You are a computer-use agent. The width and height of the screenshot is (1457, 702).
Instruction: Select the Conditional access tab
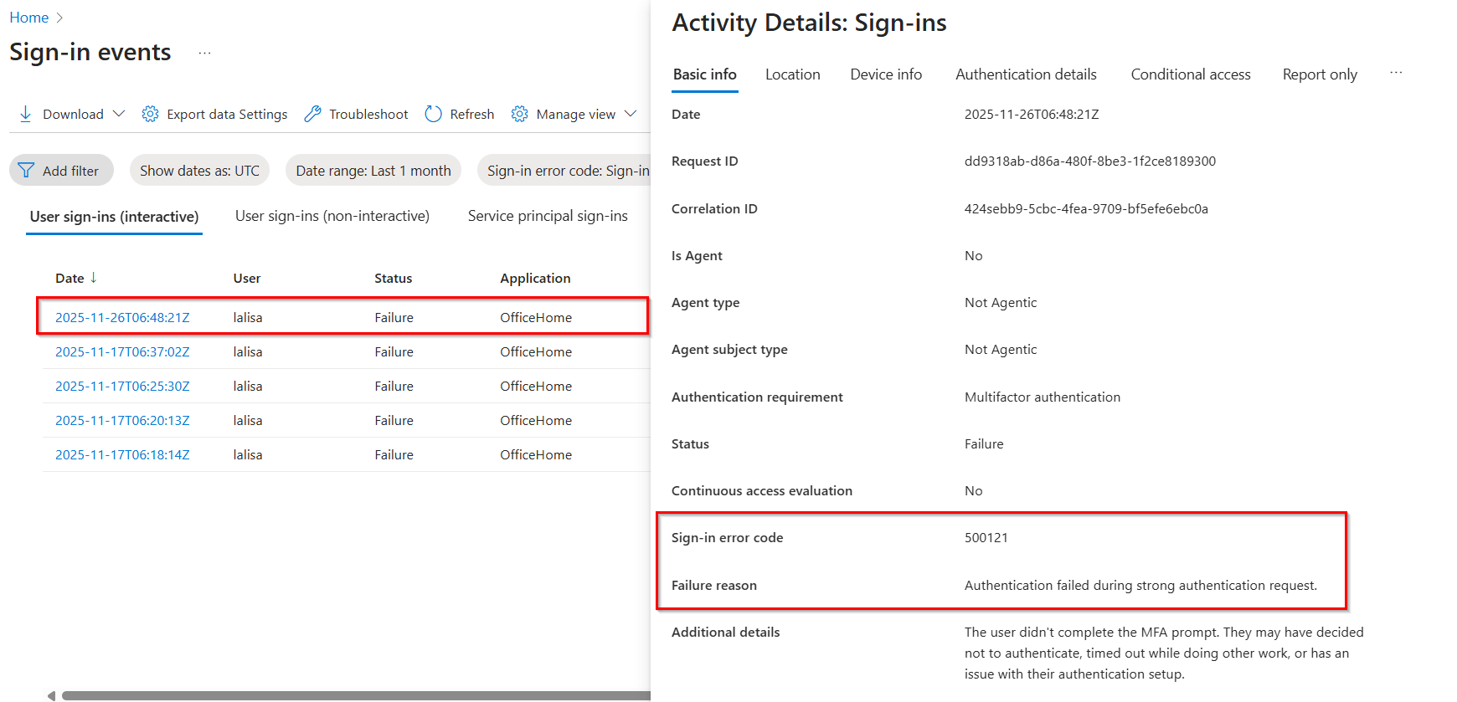tap(1190, 74)
